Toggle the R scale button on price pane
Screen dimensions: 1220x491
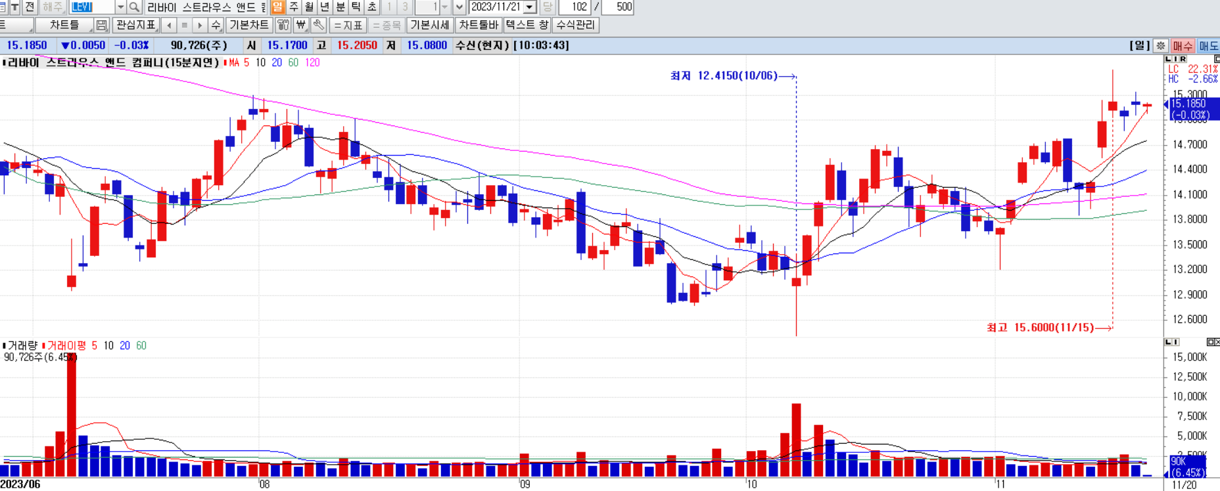point(1183,59)
